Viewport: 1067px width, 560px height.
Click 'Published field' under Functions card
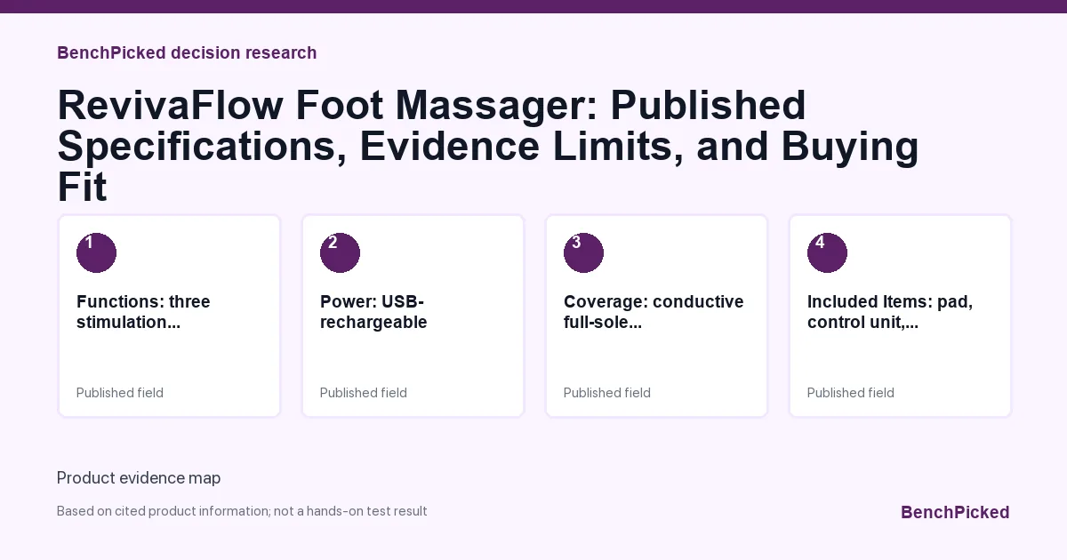click(120, 393)
